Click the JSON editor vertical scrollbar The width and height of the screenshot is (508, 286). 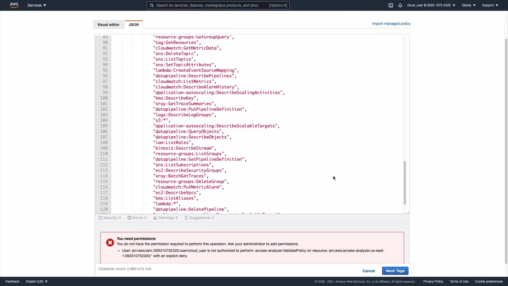coord(405,183)
